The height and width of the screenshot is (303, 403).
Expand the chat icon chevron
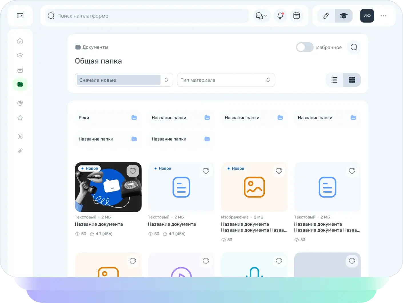(266, 16)
